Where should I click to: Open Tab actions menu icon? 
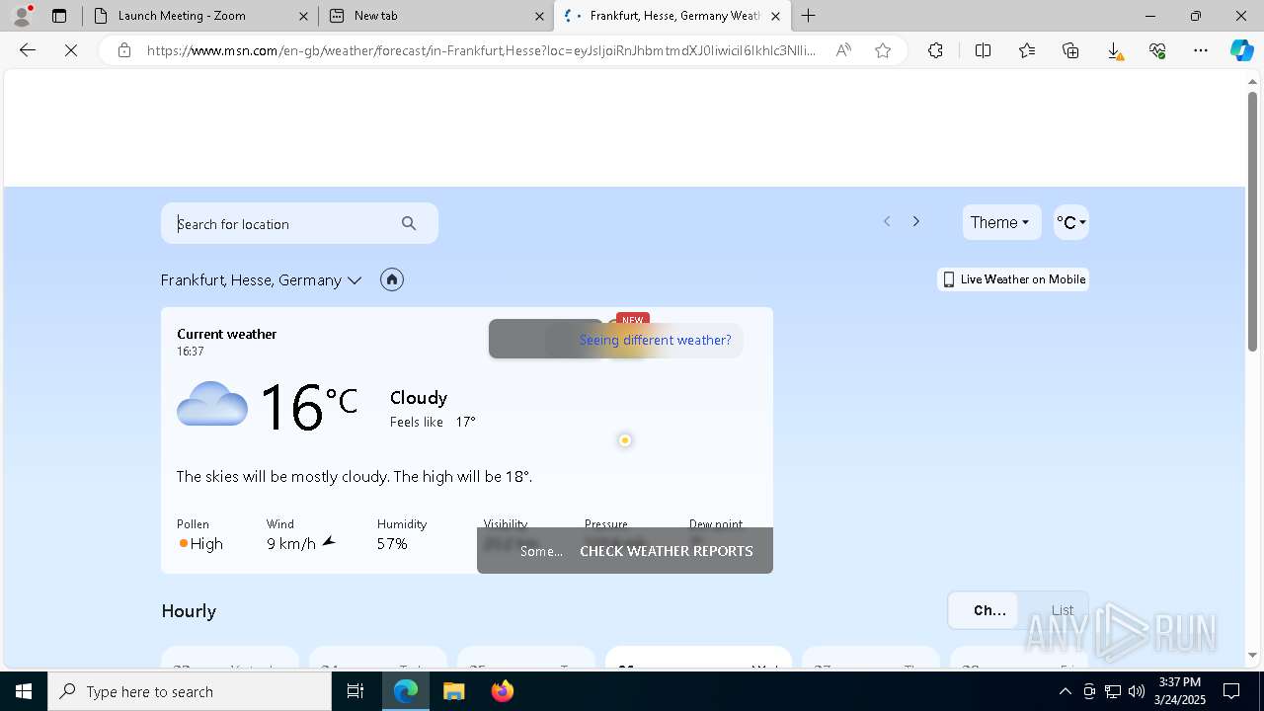tap(59, 16)
